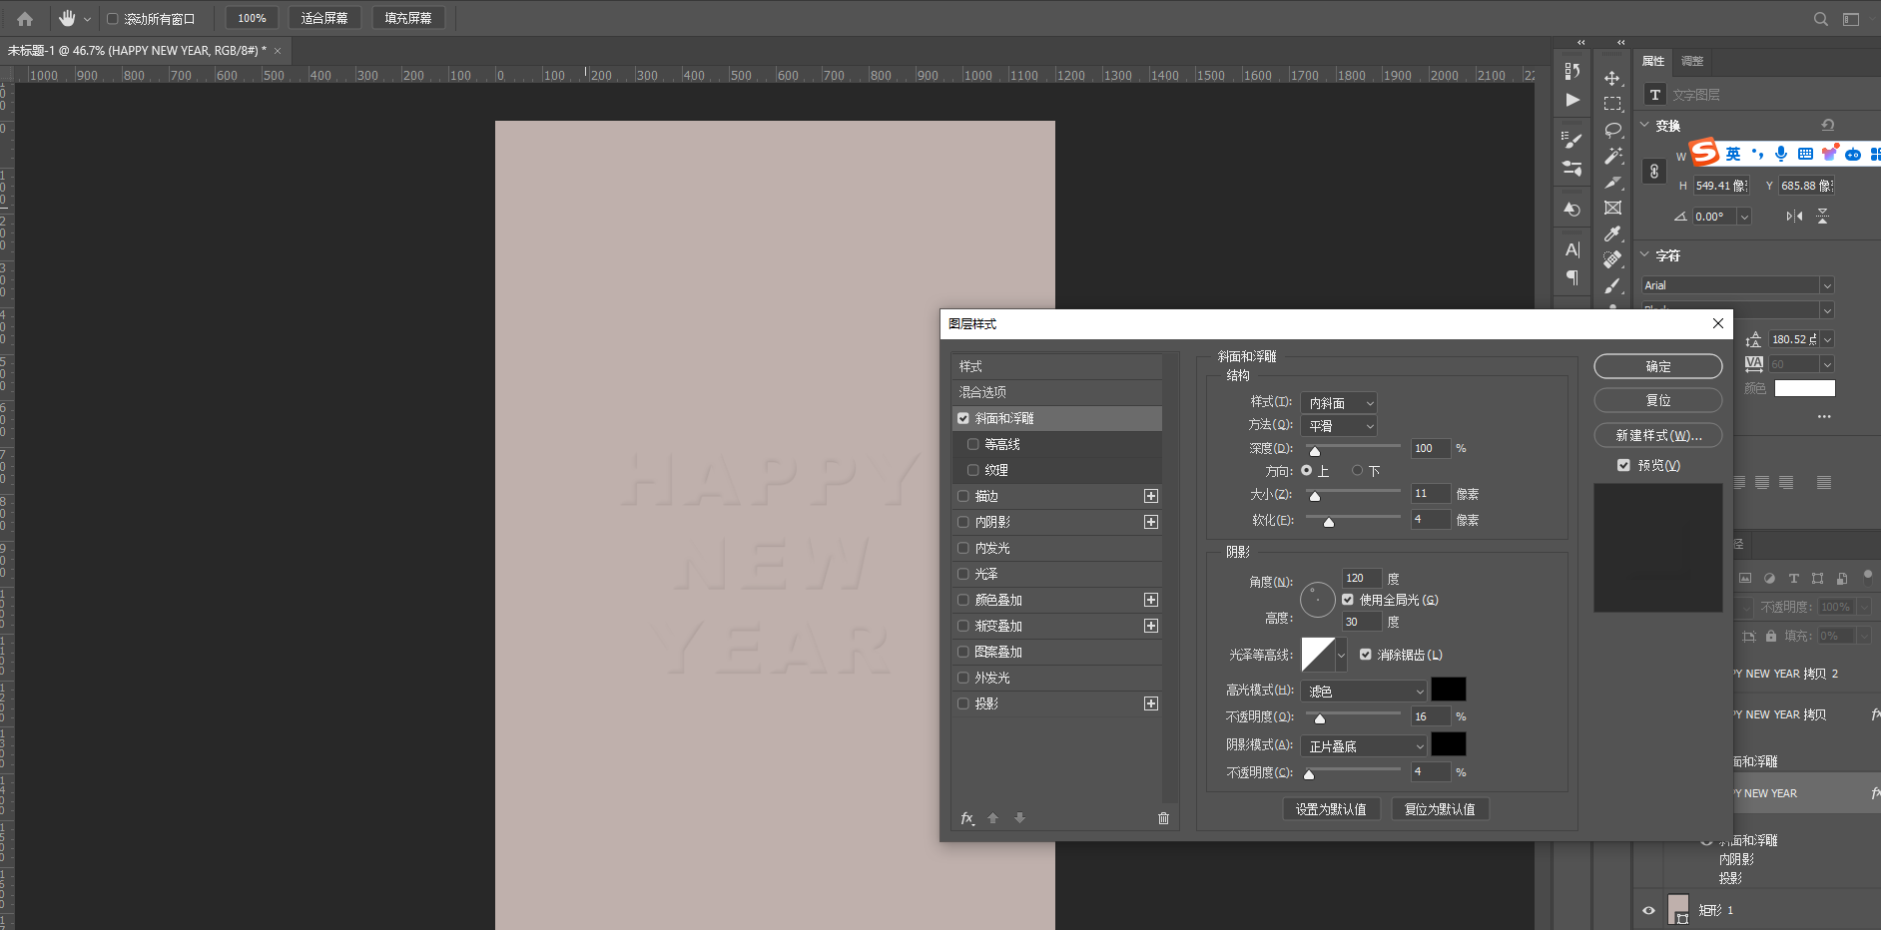Switch to the 调整 tab
Viewport: 1881px width, 930px height.
[1692, 61]
